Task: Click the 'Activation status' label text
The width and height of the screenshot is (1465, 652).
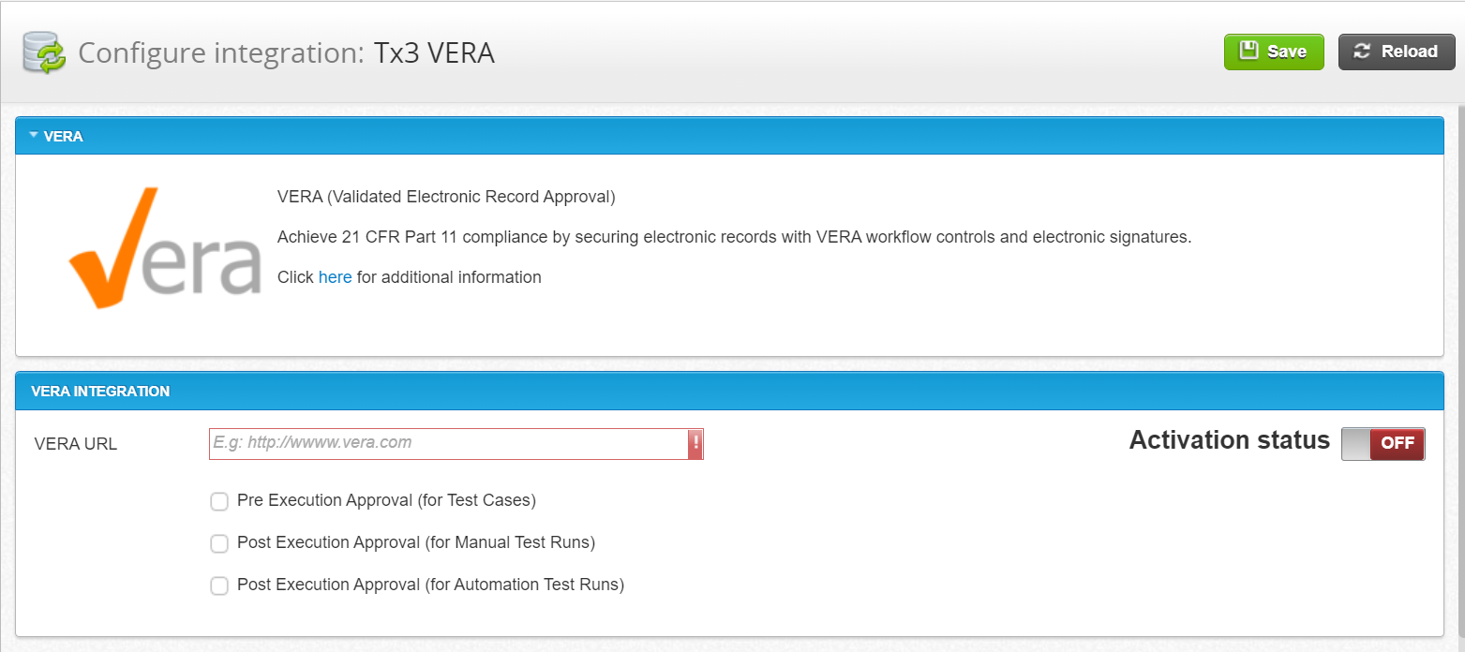Action: point(1229,440)
